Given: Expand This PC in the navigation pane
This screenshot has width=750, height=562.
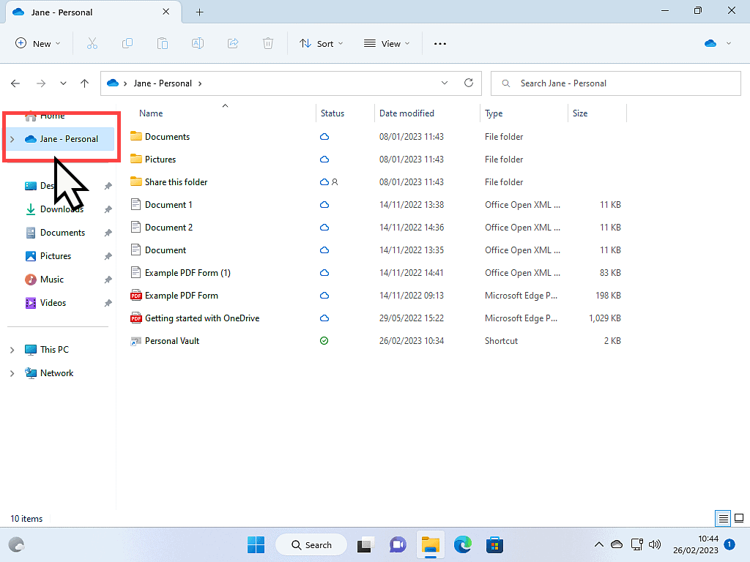Looking at the screenshot, I should pyautogui.click(x=13, y=349).
